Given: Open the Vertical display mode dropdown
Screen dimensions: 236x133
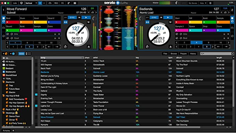Looking at the screenshot, I should point(31,3).
